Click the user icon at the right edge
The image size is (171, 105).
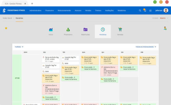click(165, 28)
